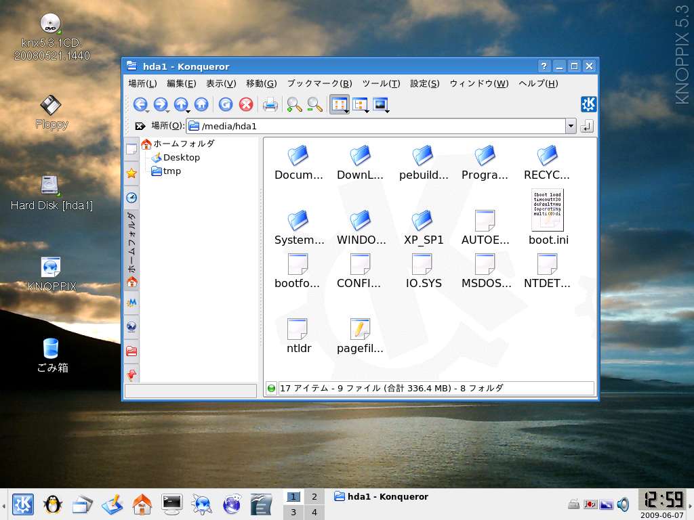Open the Hard Disk [hda1] desktop icon

52,193
